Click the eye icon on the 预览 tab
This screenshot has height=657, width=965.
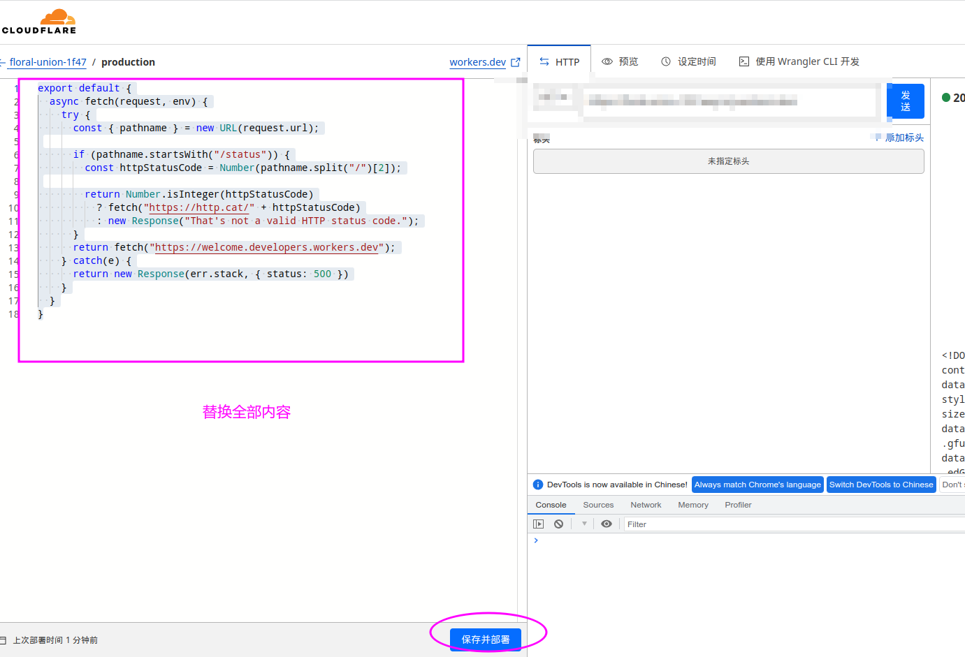point(607,61)
